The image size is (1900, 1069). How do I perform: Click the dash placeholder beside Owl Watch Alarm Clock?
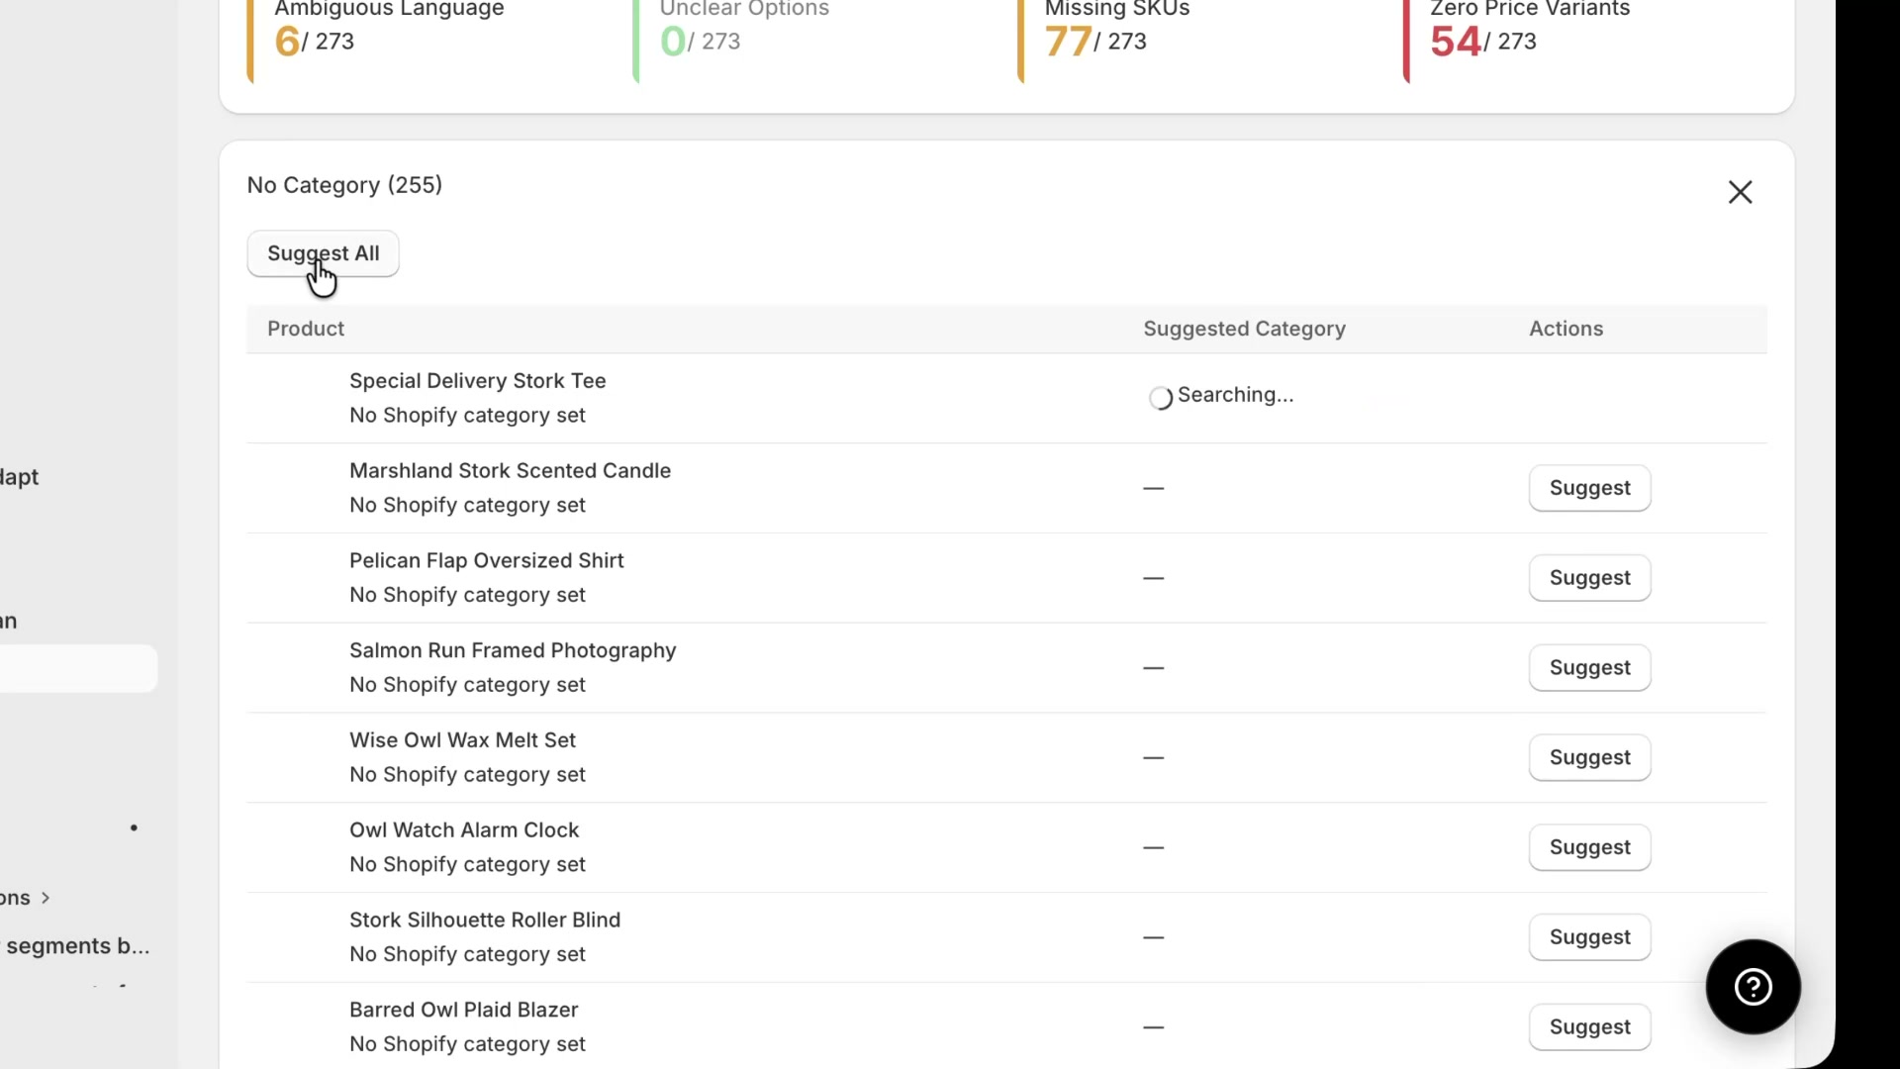1154,847
